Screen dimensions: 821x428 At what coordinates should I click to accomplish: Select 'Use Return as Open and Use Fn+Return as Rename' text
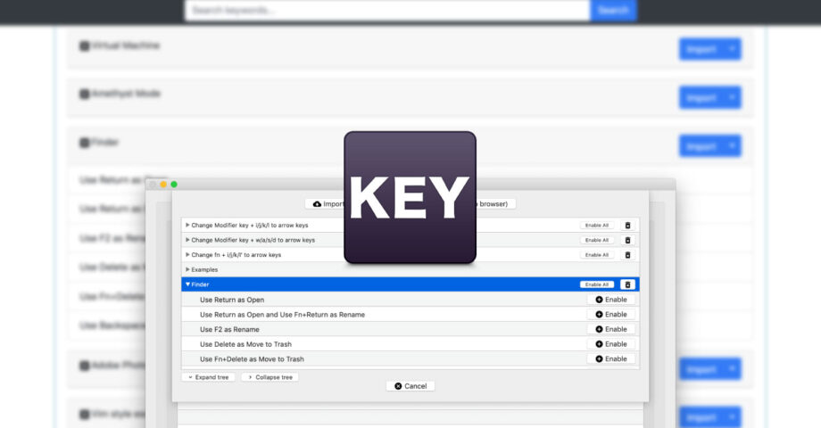pos(282,315)
